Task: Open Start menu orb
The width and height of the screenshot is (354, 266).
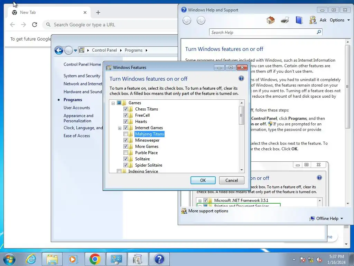Action: [x=9, y=259]
